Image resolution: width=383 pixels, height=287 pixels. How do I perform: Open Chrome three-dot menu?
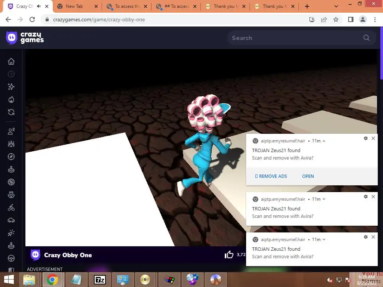pyautogui.click(x=375, y=19)
